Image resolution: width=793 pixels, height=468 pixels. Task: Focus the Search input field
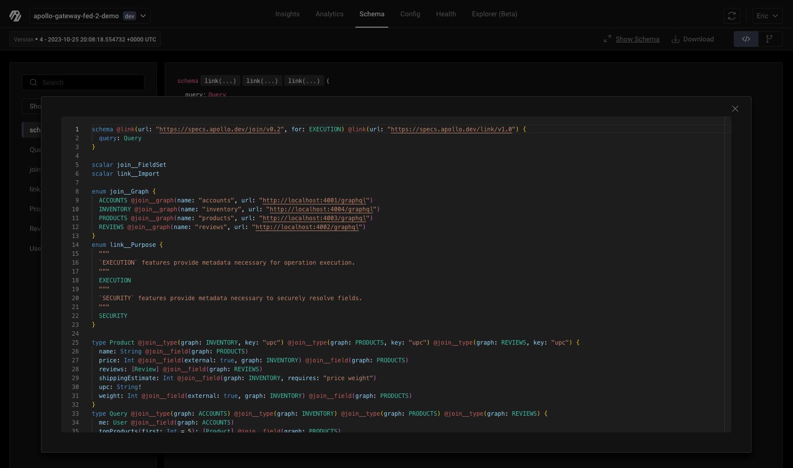(x=83, y=82)
